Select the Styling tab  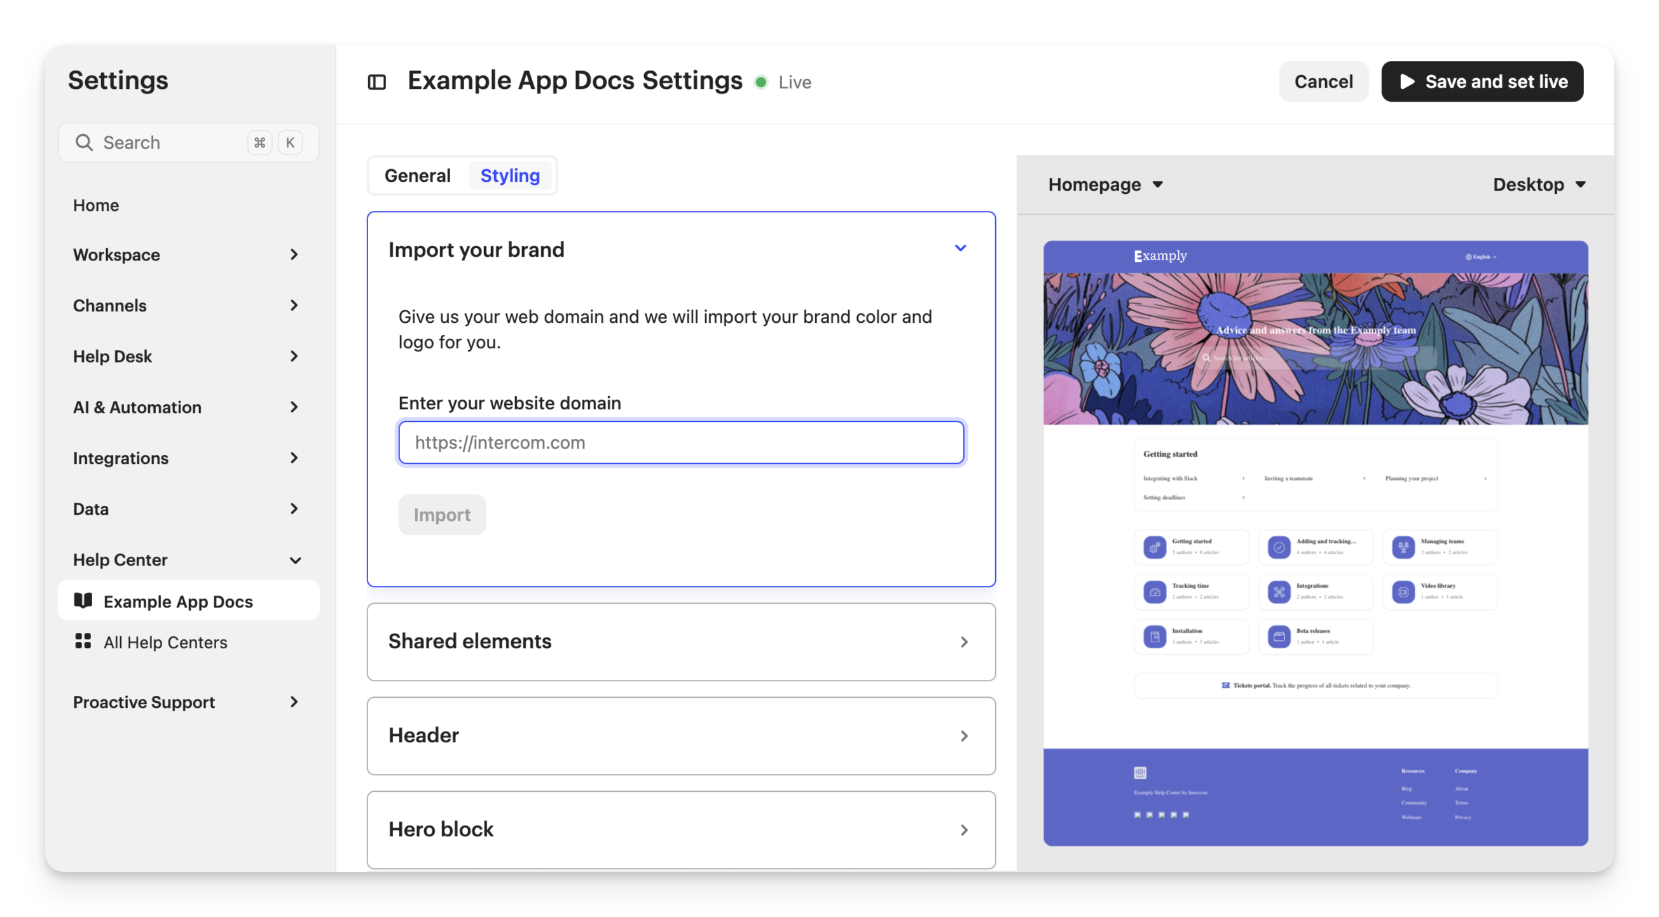[509, 175]
